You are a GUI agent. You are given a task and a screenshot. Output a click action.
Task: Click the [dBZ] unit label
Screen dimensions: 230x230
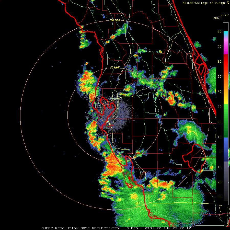pyautogui.click(x=217, y=18)
